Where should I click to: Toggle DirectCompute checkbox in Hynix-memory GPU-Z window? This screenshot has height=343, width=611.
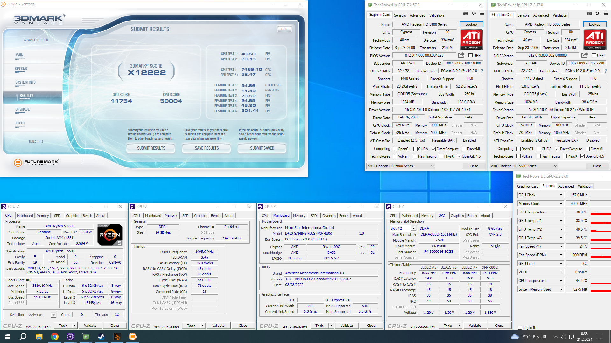557,149
